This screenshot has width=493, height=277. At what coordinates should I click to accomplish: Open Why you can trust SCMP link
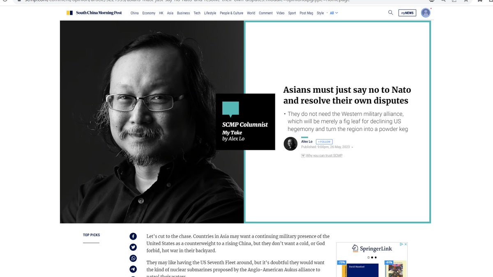click(324, 156)
